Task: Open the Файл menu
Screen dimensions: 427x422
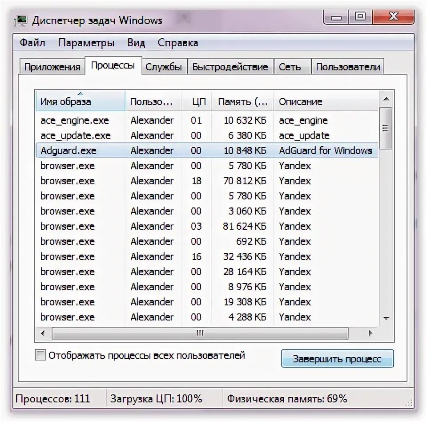Action: coord(32,43)
